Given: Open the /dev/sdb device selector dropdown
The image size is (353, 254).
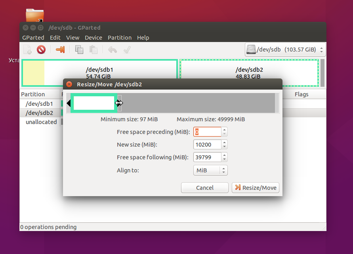Looking at the screenshot, I should 285,50.
